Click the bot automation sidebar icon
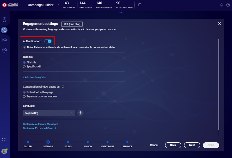This screenshot has height=158, width=232. pyautogui.click(x=4, y=50)
